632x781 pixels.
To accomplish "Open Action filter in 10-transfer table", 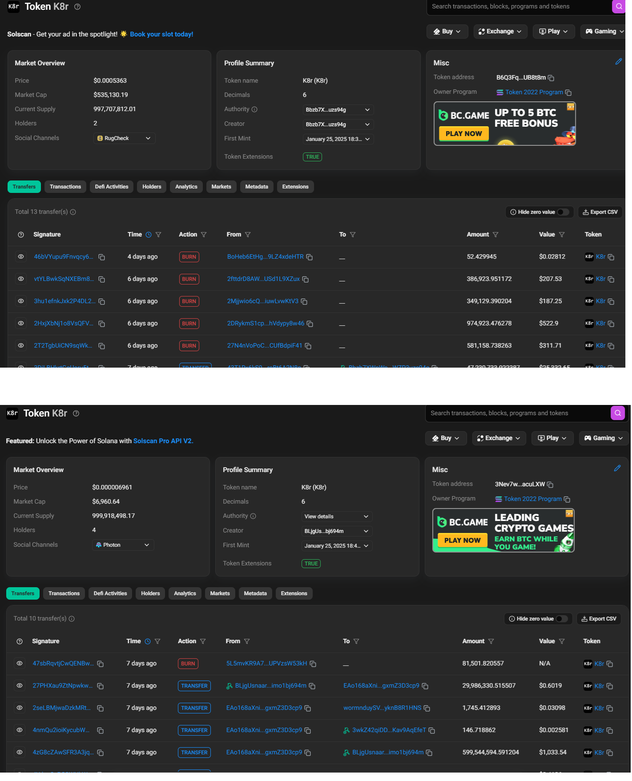I will coord(203,641).
